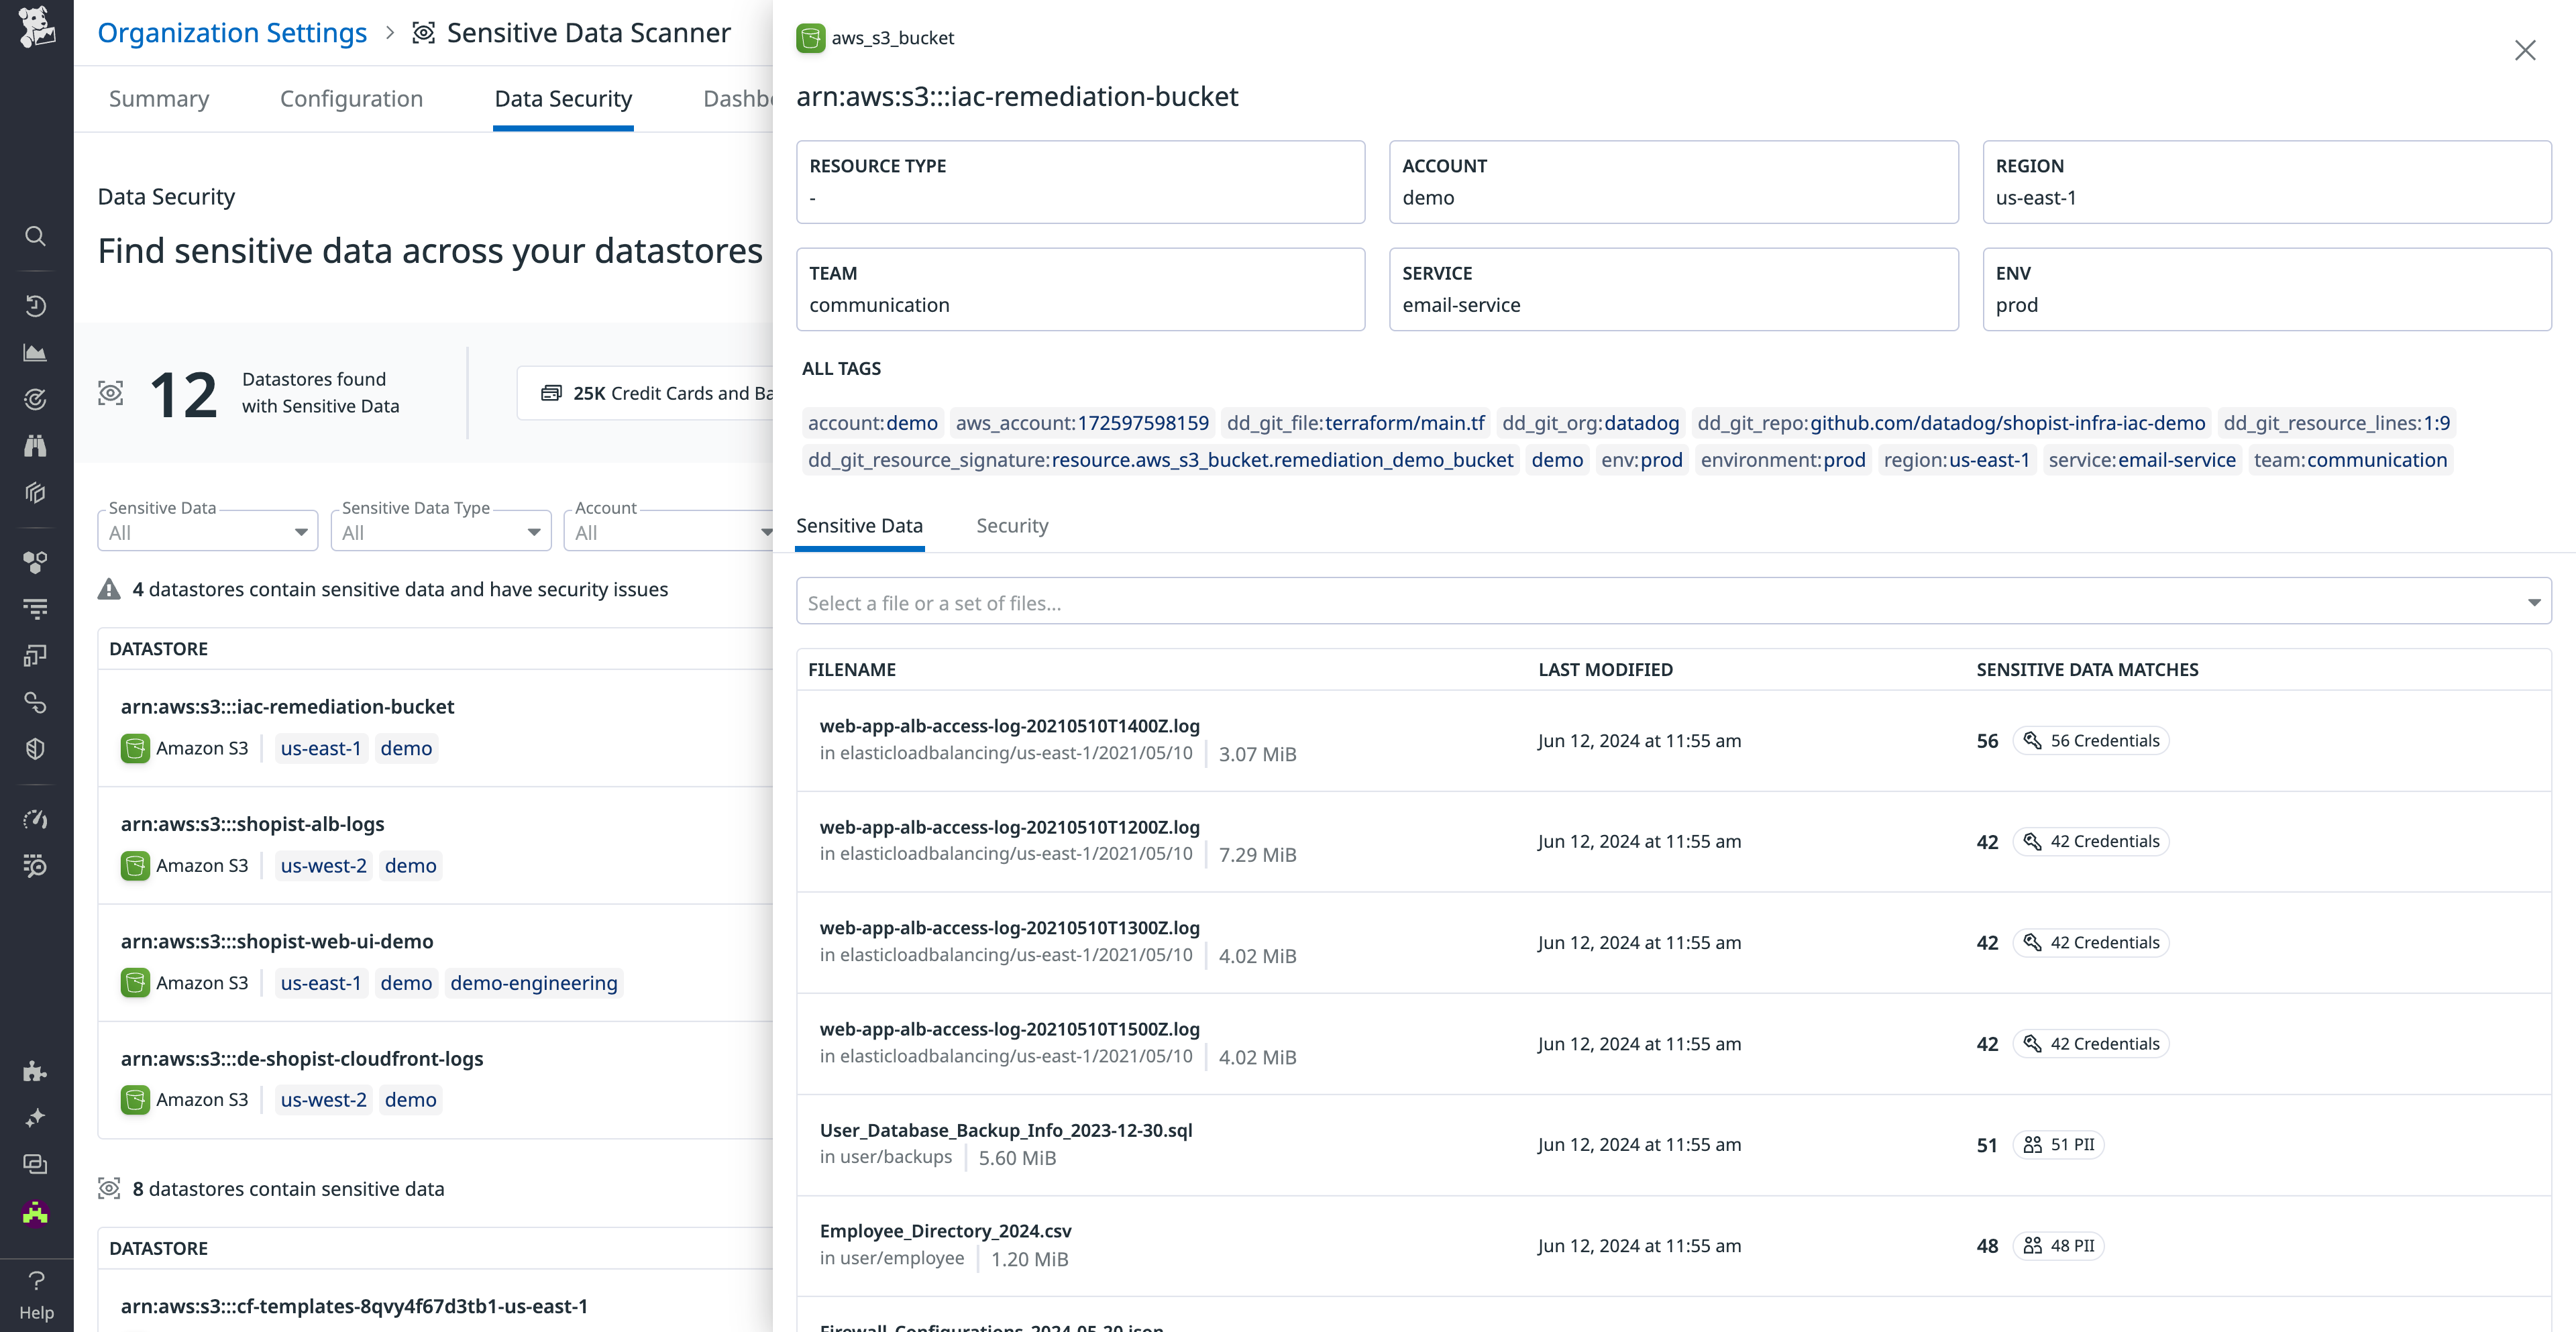Click the Integrations puzzle icon in sidebar
Screen dimensions: 2576x1332
(36, 1071)
